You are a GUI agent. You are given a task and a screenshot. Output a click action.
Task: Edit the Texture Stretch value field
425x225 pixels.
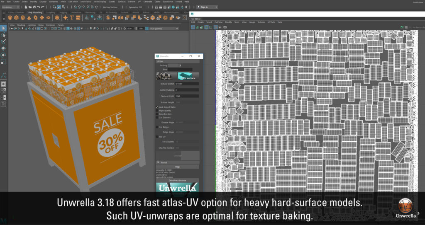pyautogui.click(x=187, y=84)
